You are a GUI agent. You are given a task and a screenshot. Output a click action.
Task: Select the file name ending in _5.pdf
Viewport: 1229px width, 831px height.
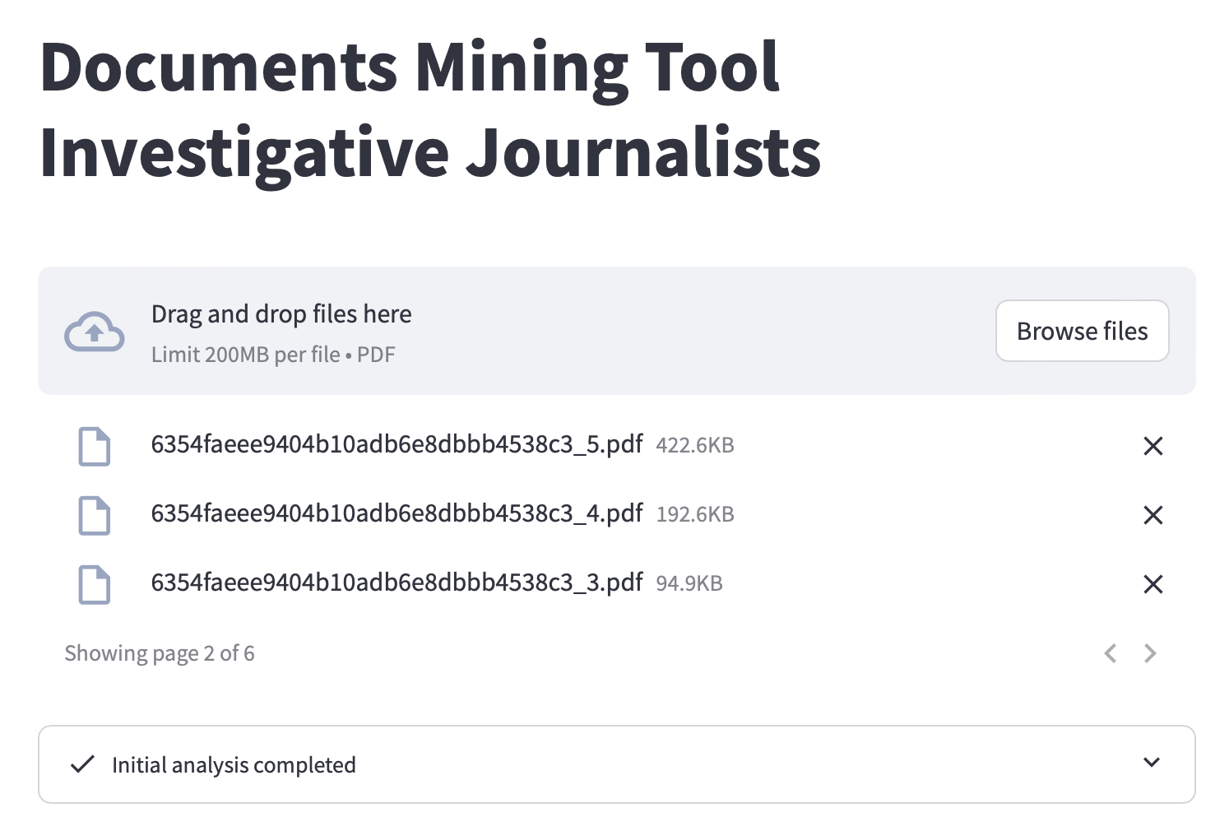coord(397,444)
